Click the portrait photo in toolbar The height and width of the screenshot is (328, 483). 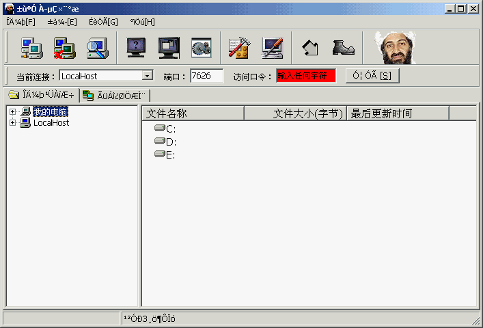tap(400, 46)
